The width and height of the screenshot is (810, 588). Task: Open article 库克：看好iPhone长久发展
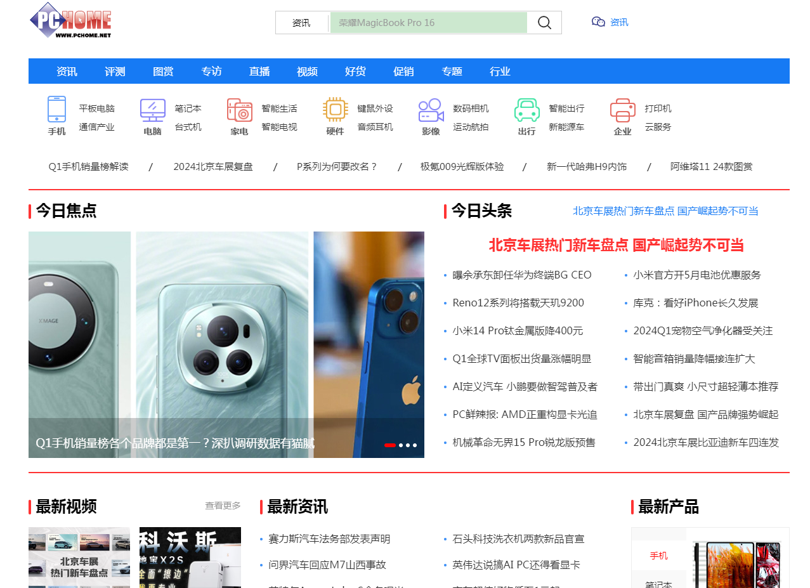pos(696,303)
